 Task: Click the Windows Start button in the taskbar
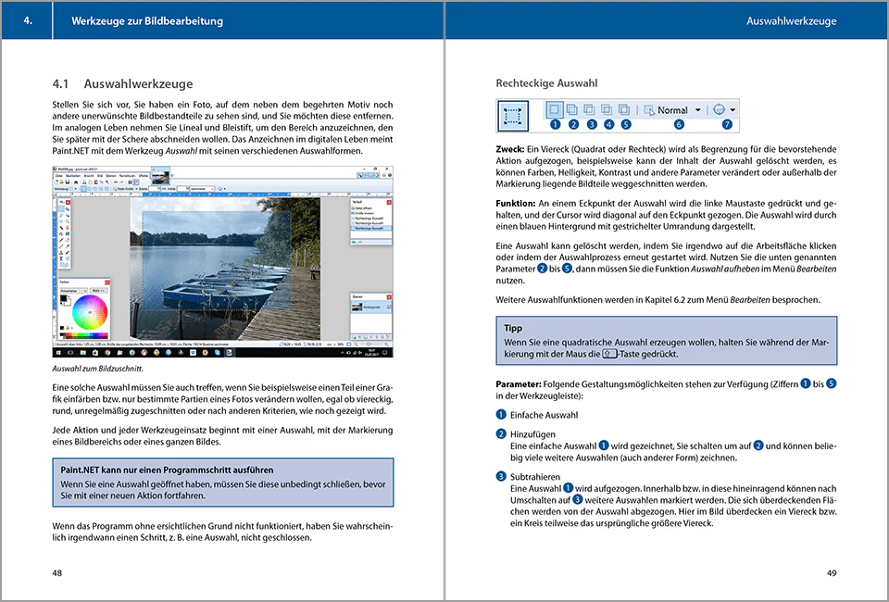pyautogui.click(x=57, y=353)
